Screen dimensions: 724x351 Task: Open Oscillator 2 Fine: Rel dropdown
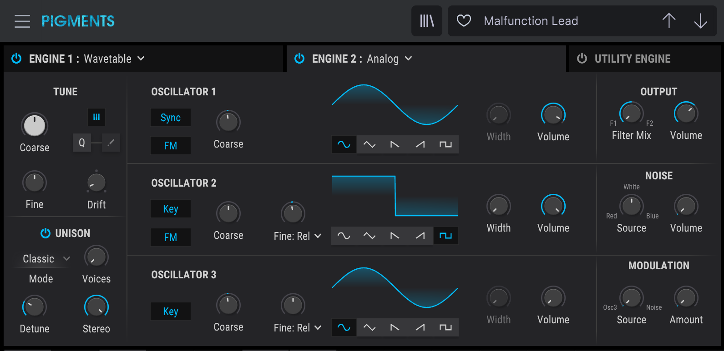pyautogui.click(x=298, y=236)
